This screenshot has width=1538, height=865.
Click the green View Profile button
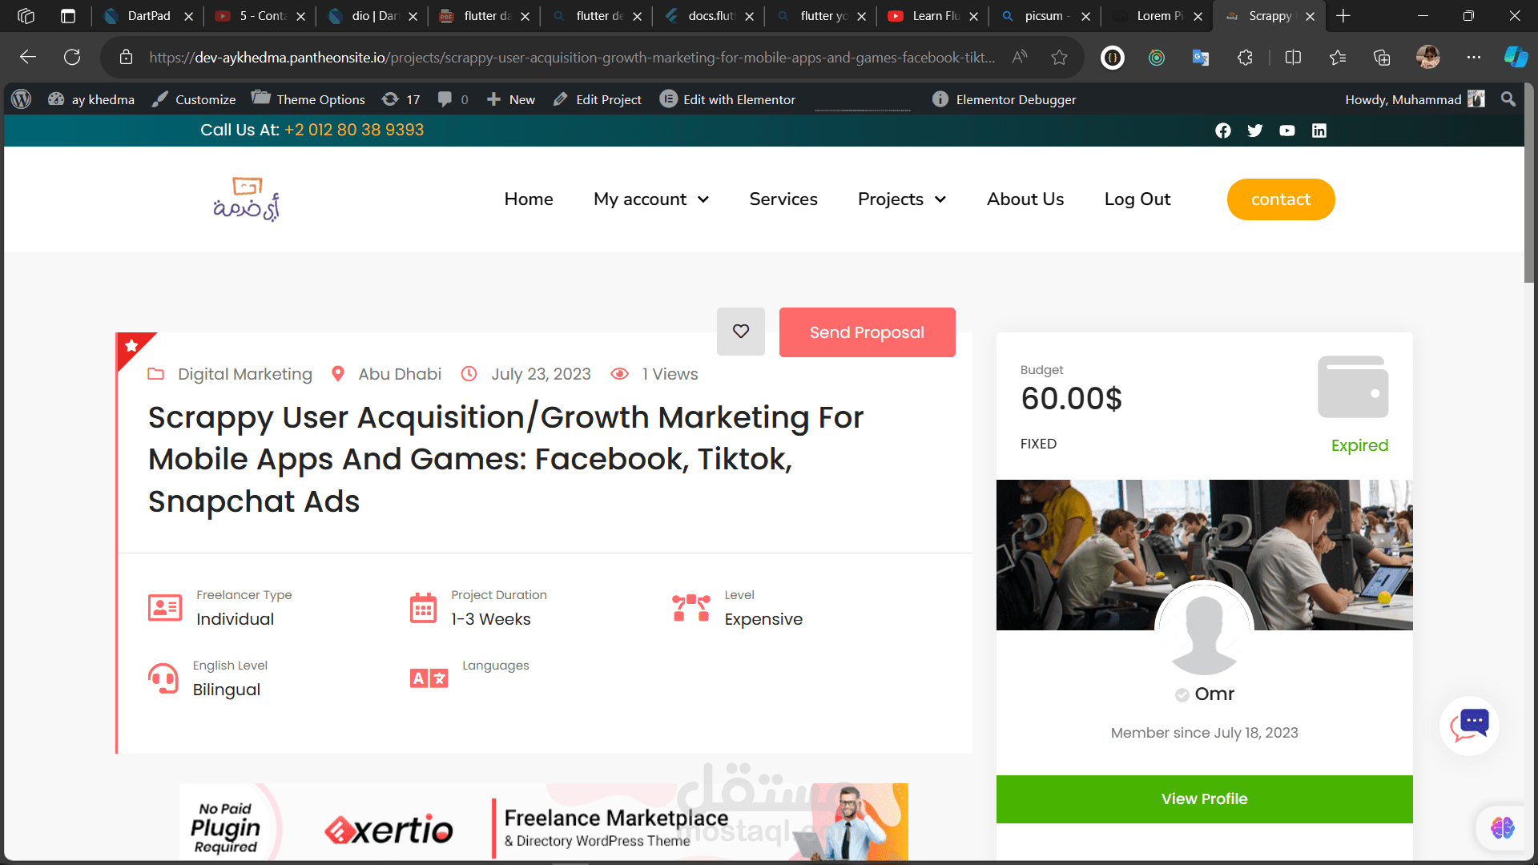1204,799
